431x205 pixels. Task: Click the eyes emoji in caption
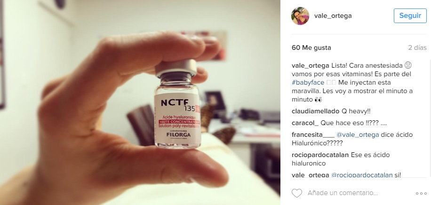[x=318, y=100]
